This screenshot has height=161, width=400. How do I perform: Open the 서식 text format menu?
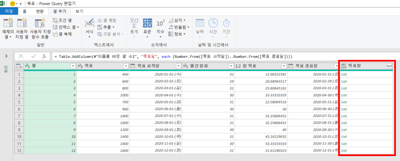[x=89, y=28]
